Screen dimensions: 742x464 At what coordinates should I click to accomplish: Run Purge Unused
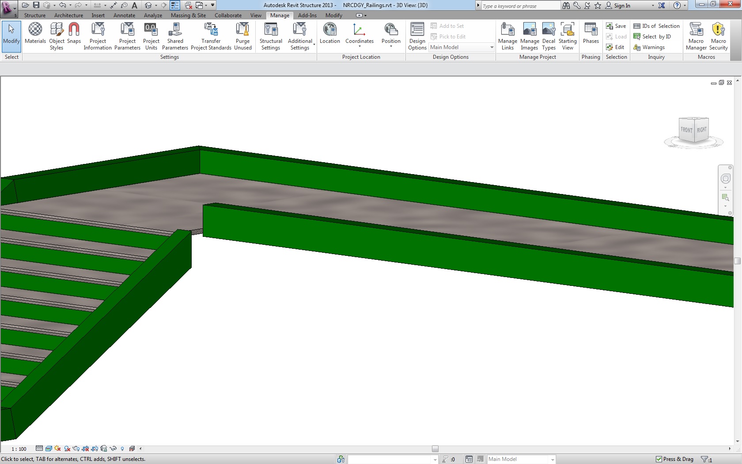click(x=242, y=35)
